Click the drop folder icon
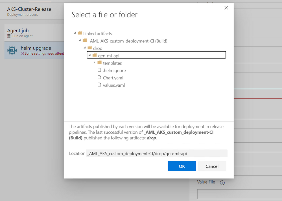The height and width of the screenshot is (201, 282). coord(89,48)
